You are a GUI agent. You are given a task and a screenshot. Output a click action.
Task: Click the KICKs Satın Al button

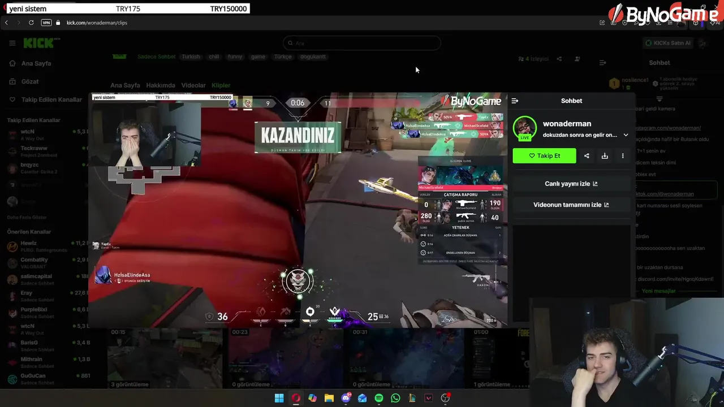tap(668, 43)
